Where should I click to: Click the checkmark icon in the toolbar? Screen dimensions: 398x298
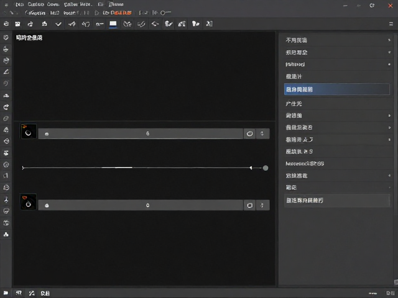tap(58, 24)
